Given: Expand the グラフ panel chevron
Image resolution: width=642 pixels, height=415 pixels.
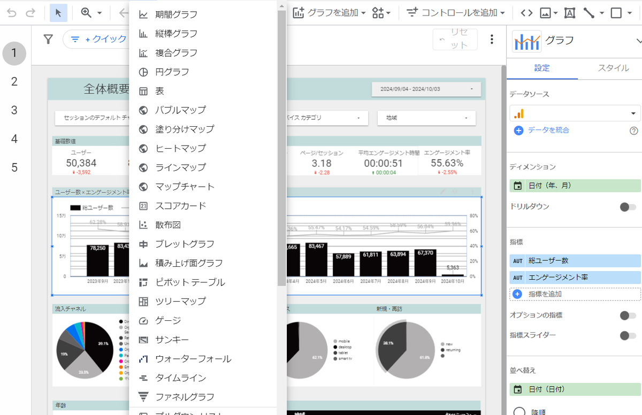Looking at the screenshot, I should point(638,41).
